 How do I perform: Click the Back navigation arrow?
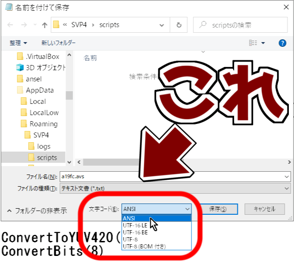pos(10,25)
